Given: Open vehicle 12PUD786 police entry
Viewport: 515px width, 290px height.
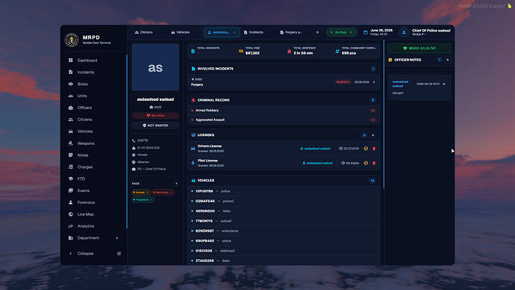Looking at the screenshot, I should [x=284, y=191].
